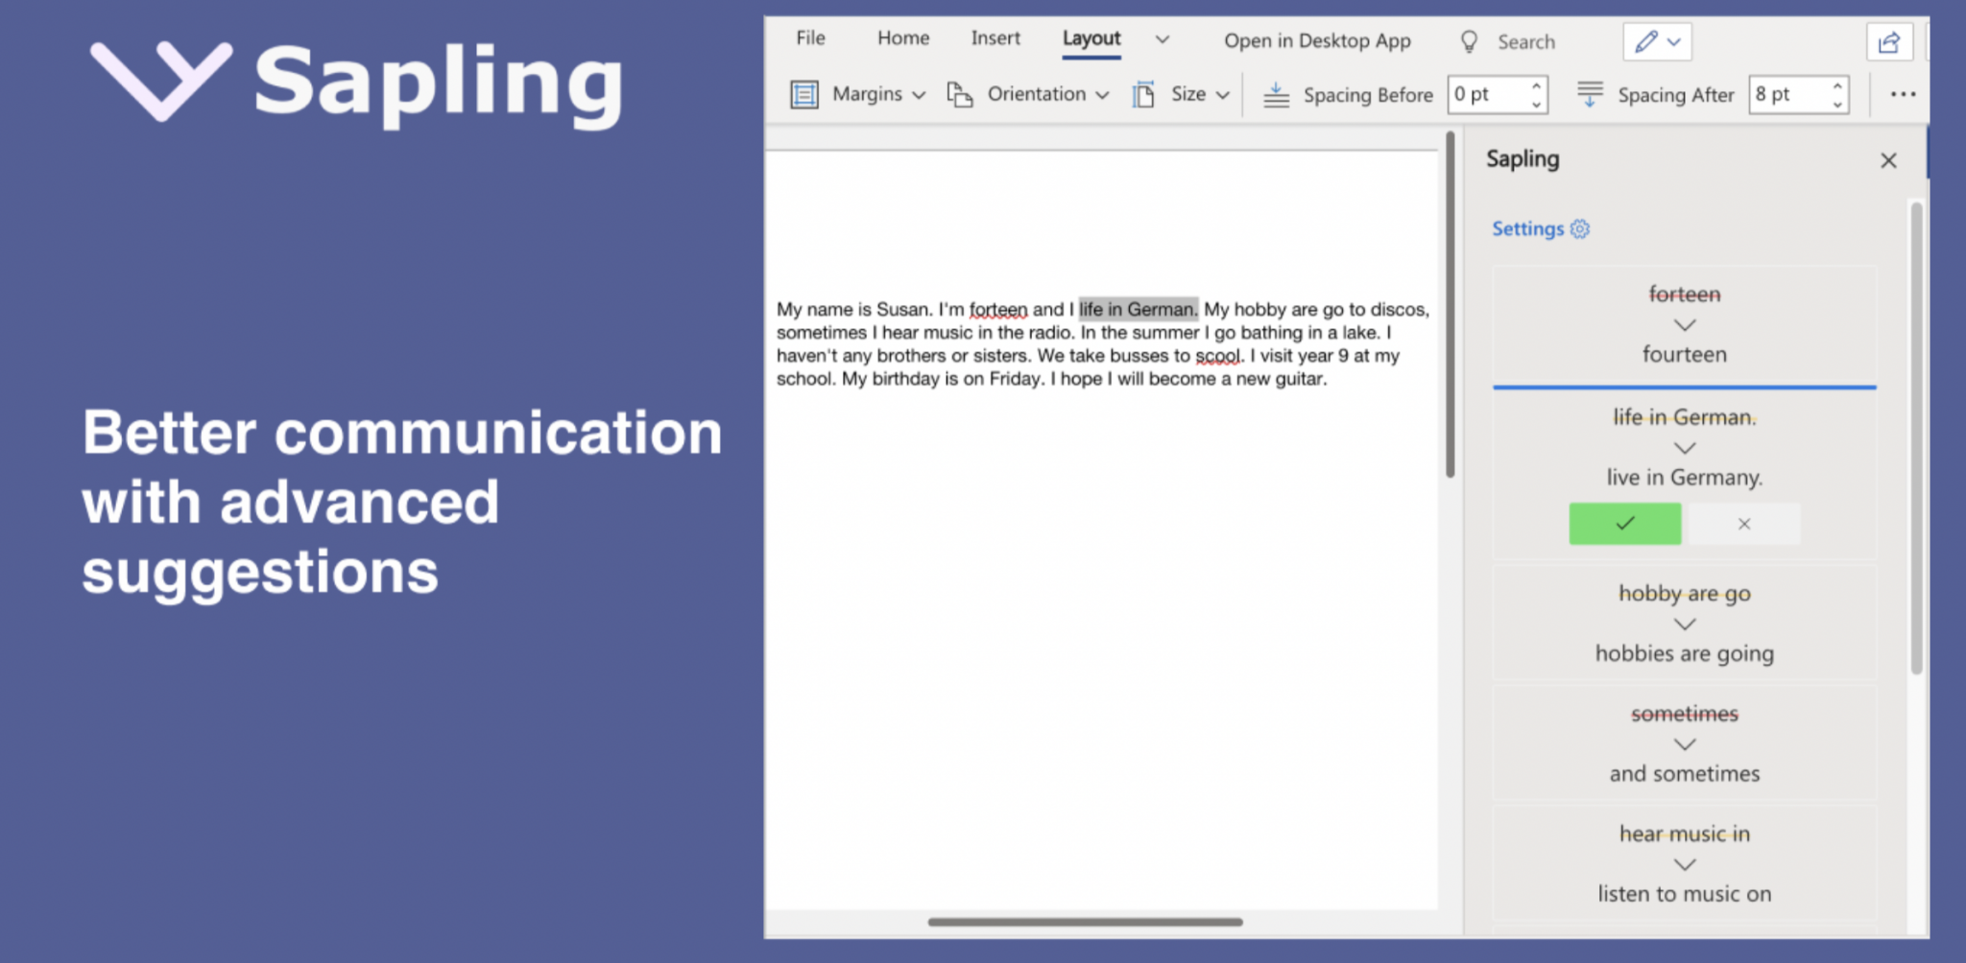Image resolution: width=1966 pixels, height=963 pixels.
Task: Open Sapling settings via the gear icon
Action: coord(1580,228)
